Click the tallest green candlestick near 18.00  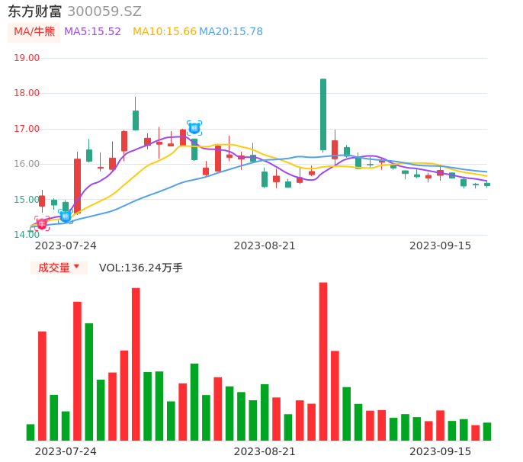coord(323,114)
